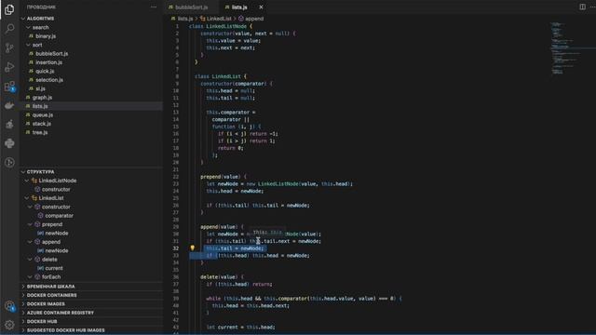This screenshot has width=596, height=335.
Task: Click the split editor icon
Action: pyautogui.click(x=582, y=7)
